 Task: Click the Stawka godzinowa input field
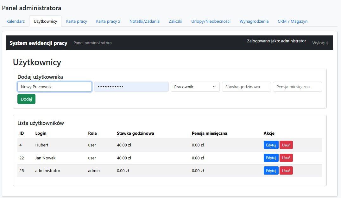pos(246,87)
